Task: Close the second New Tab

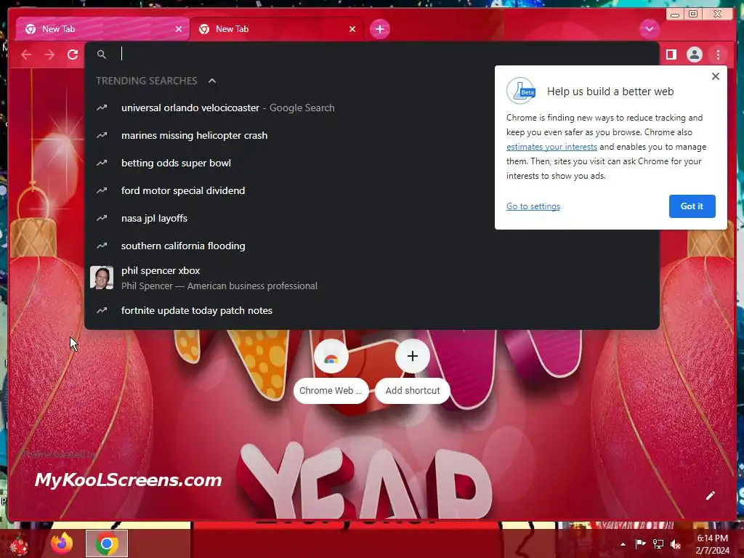Action: (352, 29)
